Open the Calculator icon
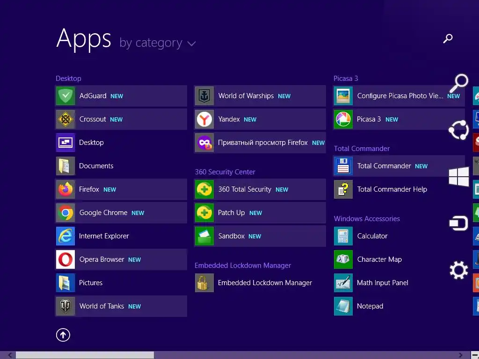Image resolution: width=479 pixels, height=359 pixels. 343,236
